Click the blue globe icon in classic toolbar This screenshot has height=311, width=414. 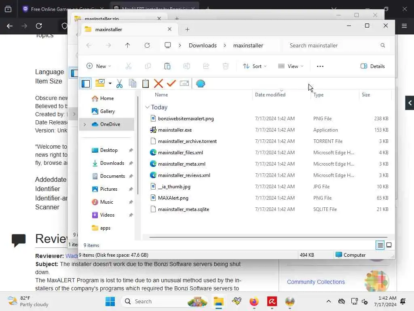coord(201,83)
